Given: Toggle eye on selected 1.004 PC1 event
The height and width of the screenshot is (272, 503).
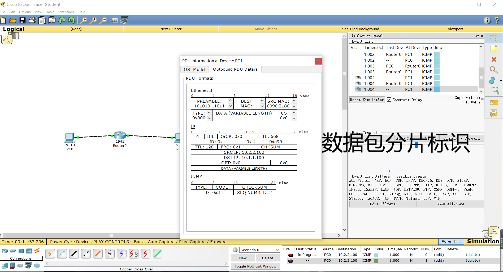Looking at the screenshot, I should pos(358,89).
